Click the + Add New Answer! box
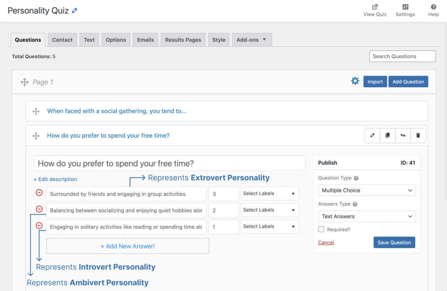Image resolution: width=447 pixels, height=291 pixels. click(x=128, y=246)
